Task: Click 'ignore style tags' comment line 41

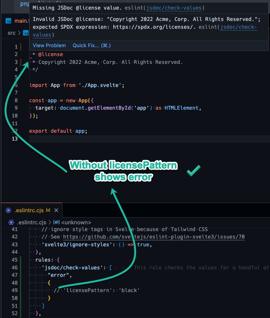Action: (x=124, y=229)
